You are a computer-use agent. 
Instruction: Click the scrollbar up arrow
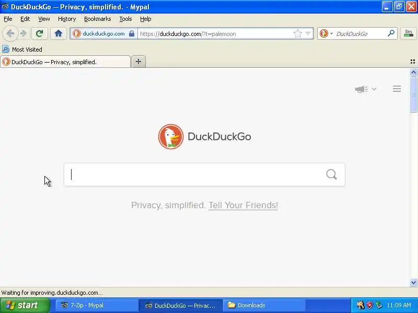tap(413, 73)
